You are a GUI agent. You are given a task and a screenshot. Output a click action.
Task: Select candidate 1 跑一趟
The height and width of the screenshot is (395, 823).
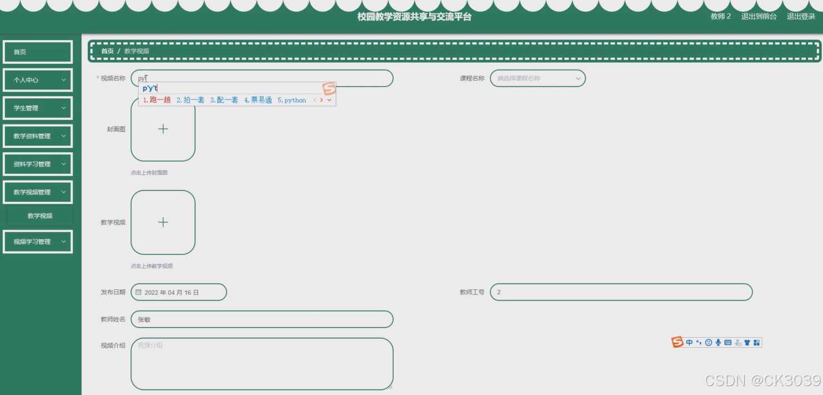[x=157, y=101]
